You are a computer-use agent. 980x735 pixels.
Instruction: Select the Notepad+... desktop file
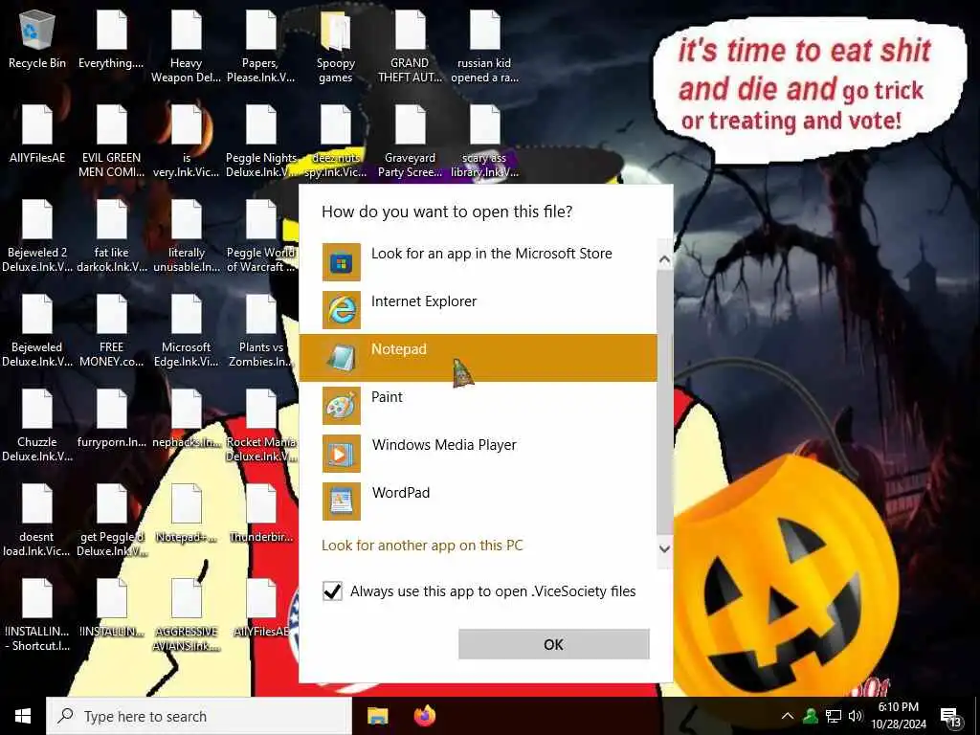coord(187,514)
